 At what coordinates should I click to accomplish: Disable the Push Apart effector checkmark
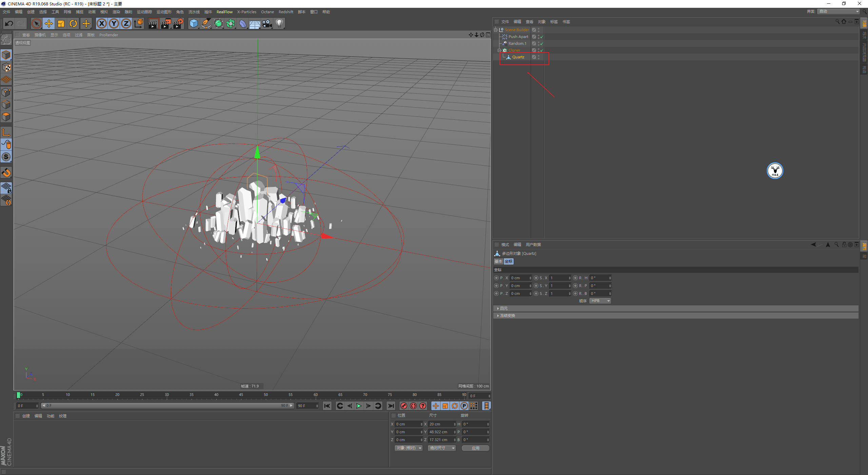(x=541, y=37)
